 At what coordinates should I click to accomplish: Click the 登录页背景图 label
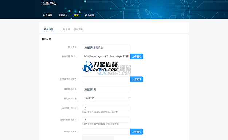70,131
